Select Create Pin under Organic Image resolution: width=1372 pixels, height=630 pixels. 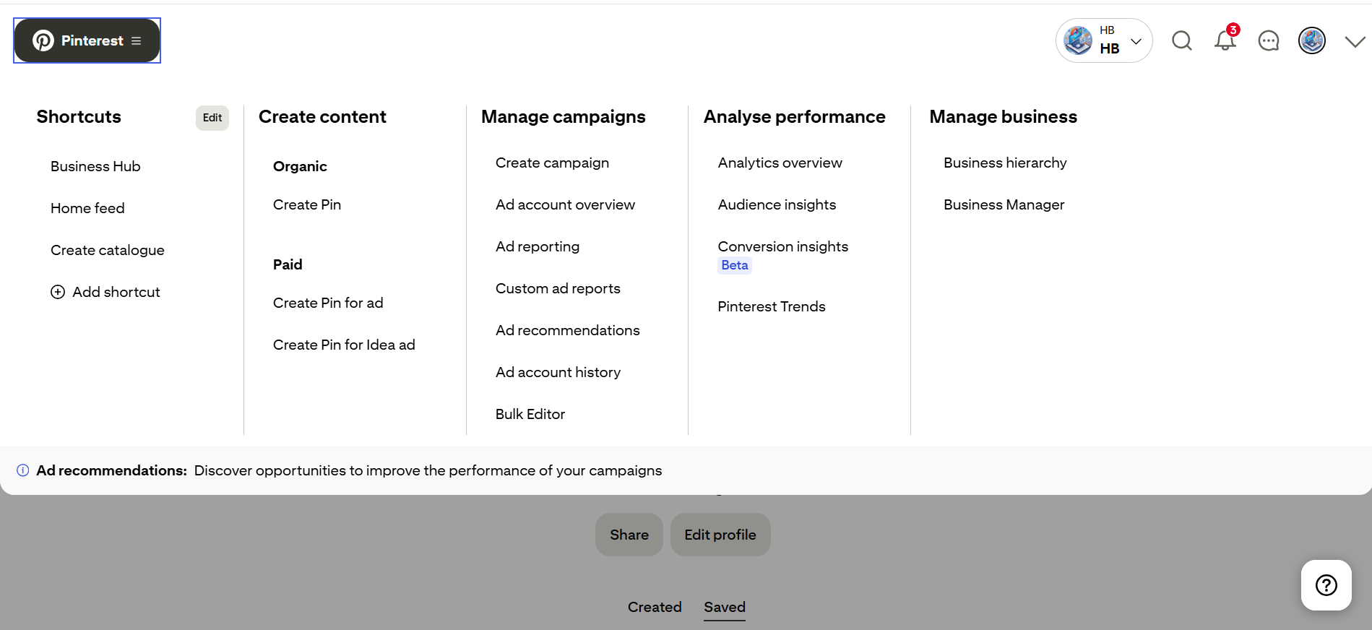[307, 204]
